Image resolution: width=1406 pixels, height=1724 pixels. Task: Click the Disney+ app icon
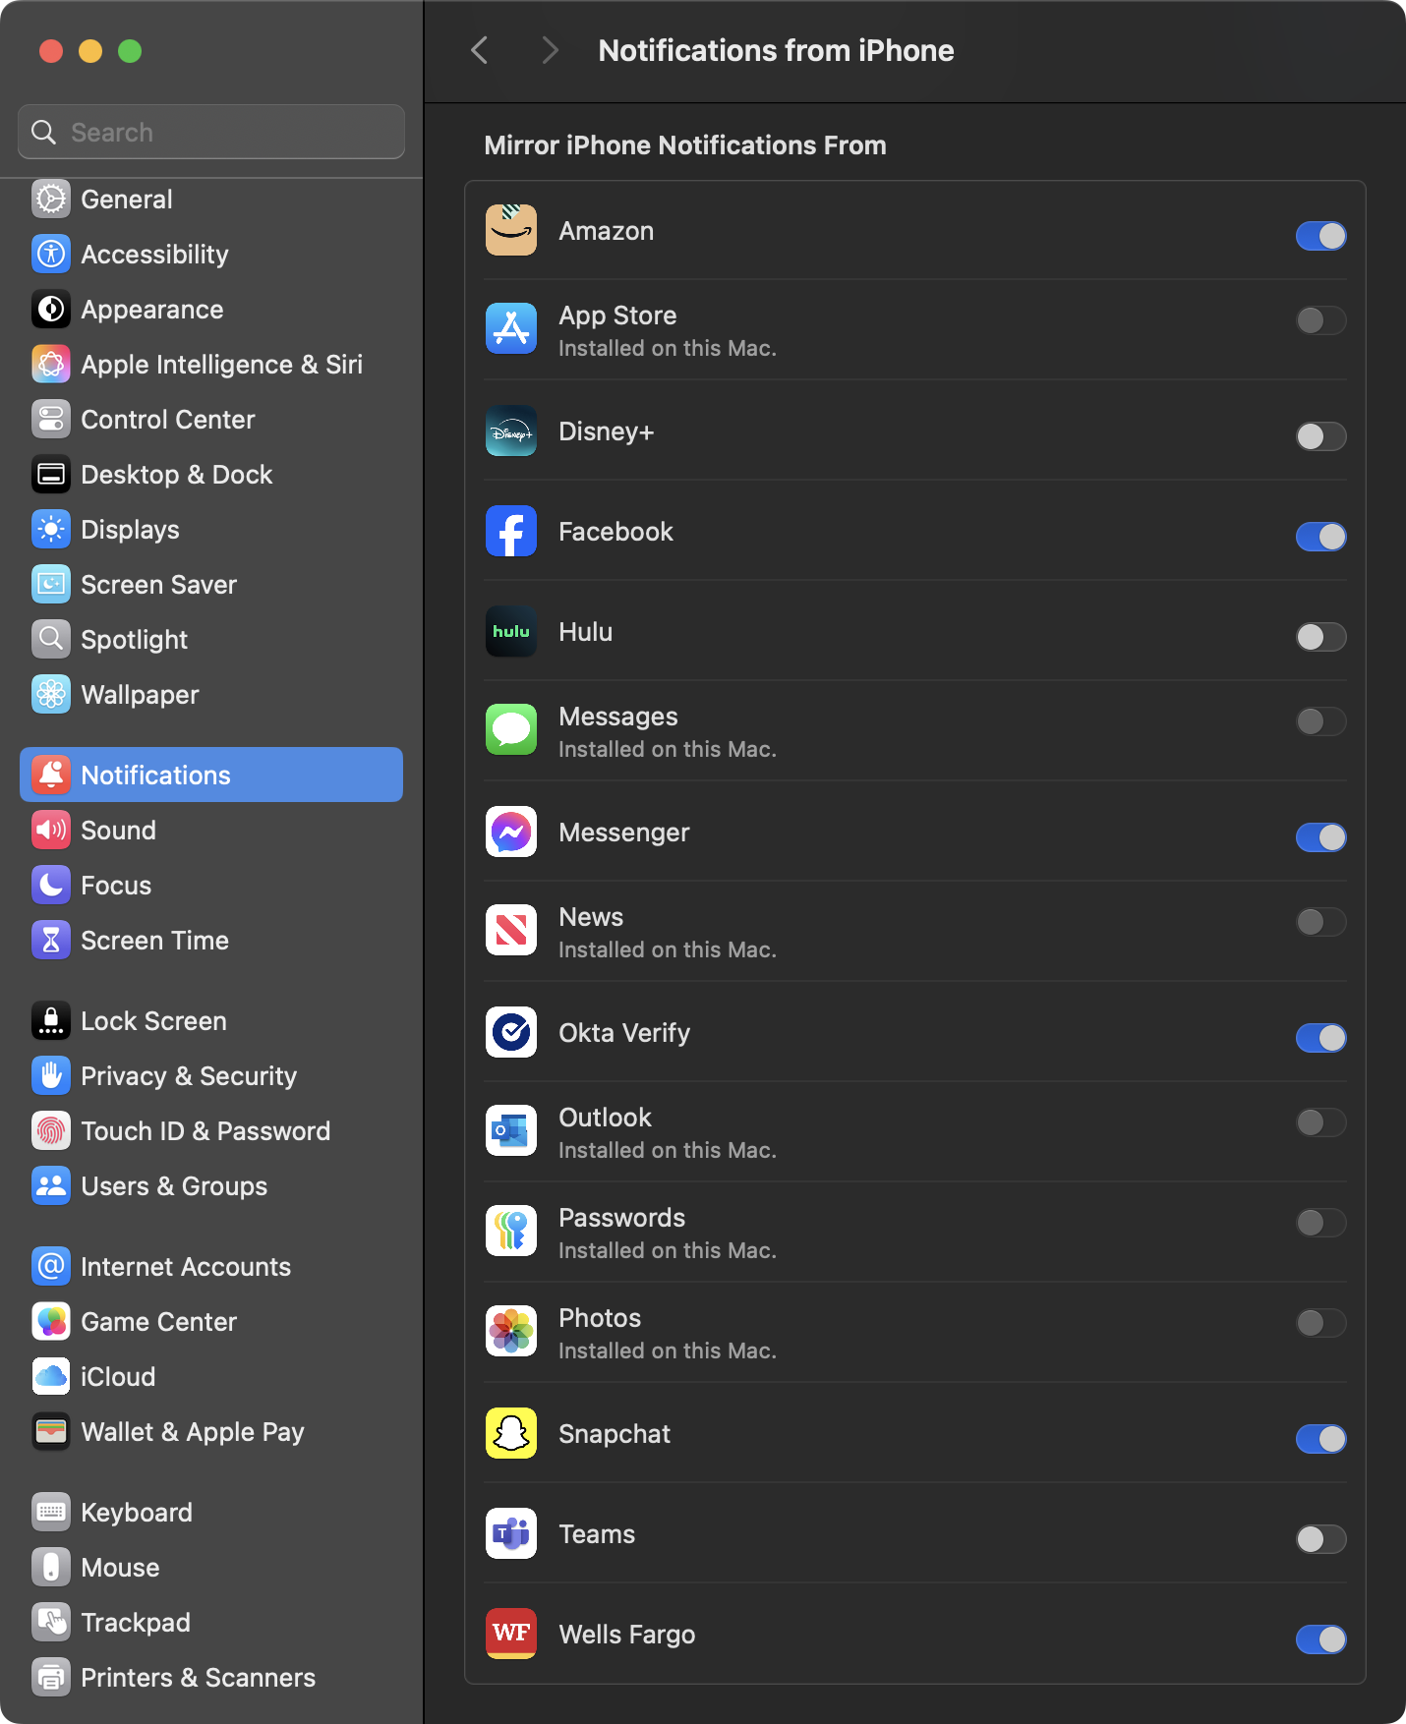(x=511, y=431)
